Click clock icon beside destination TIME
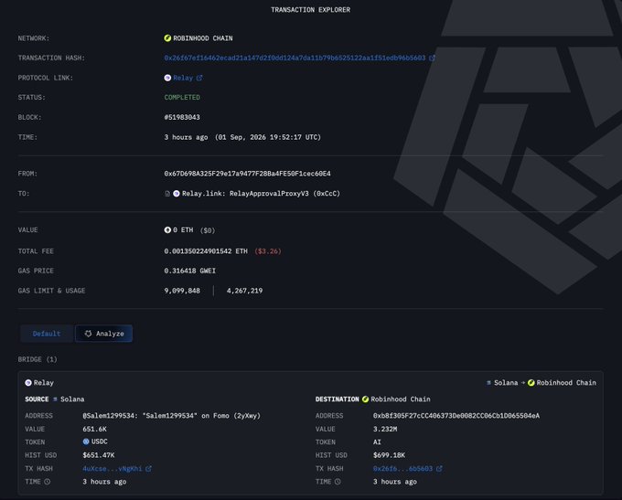The width and height of the screenshot is (622, 500). (x=338, y=482)
